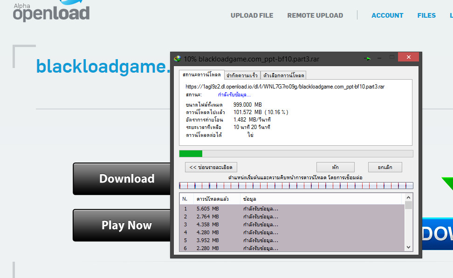Select connection row with 2.280 MB

[292, 248]
